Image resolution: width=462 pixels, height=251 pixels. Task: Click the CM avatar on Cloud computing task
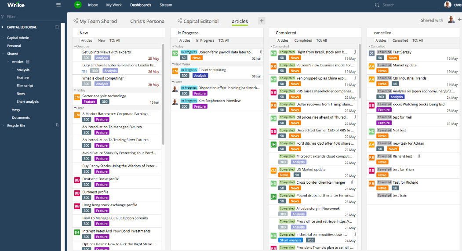click(x=175, y=71)
